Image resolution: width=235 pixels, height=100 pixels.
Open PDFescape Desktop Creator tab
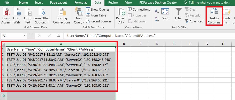[x=158, y=3]
